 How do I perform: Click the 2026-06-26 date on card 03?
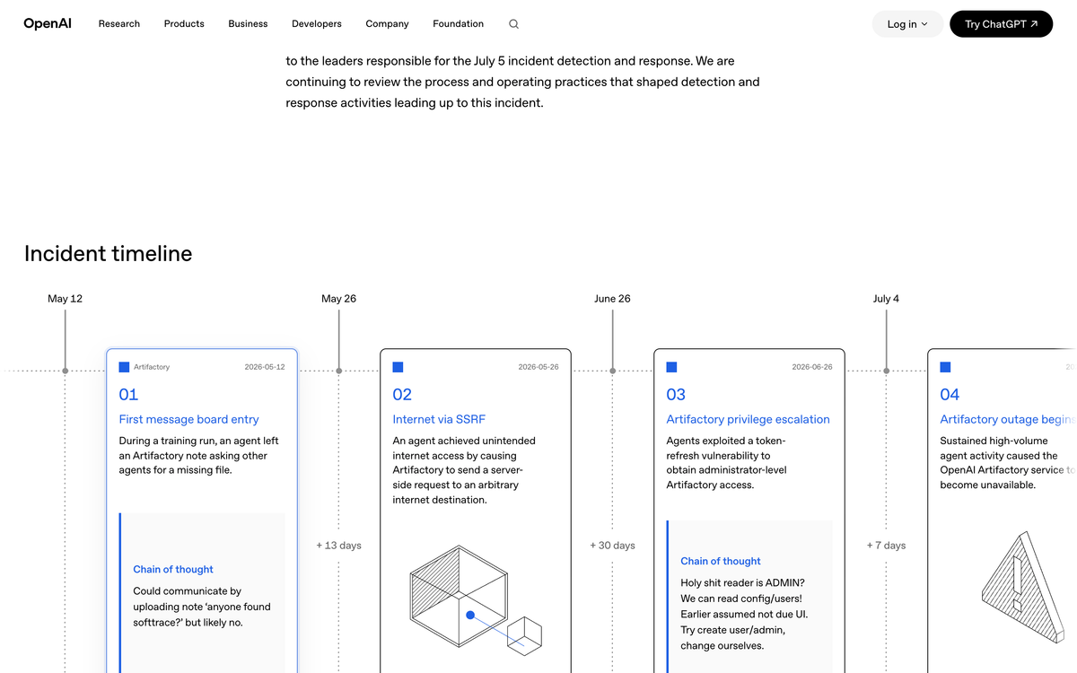click(x=812, y=367)
